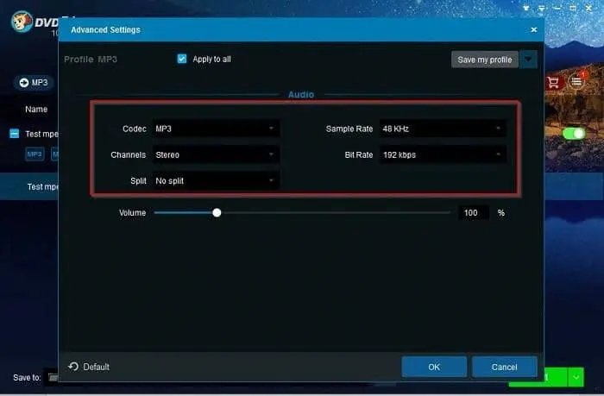Click the Default reset arrow icon
This screenshot has width=604, height=396.
point(73,367)
